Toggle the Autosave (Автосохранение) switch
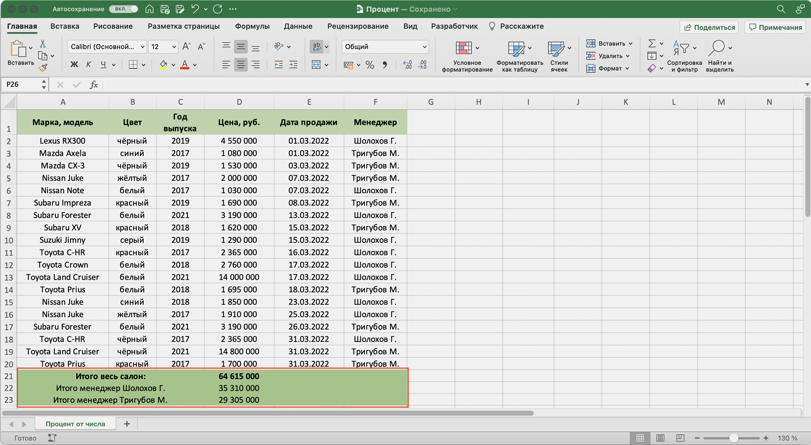 (x=124, y=9)
